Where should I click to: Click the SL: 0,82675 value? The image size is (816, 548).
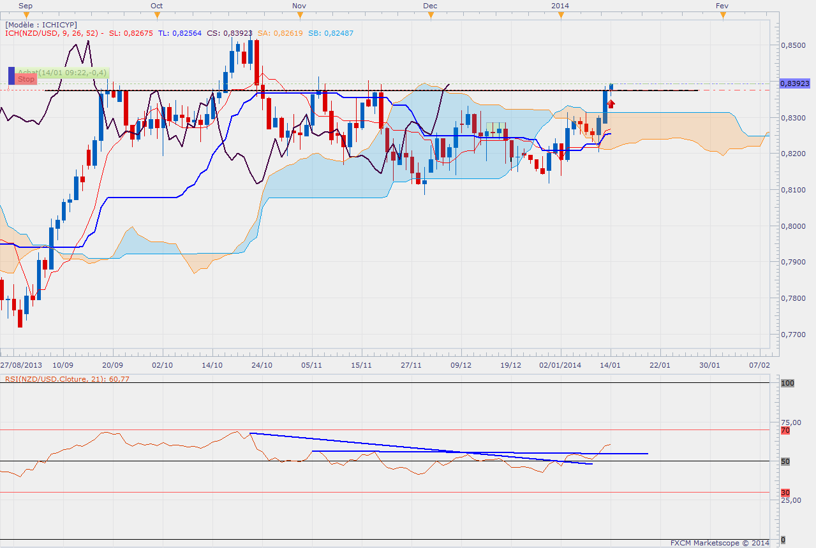point(131,32)
